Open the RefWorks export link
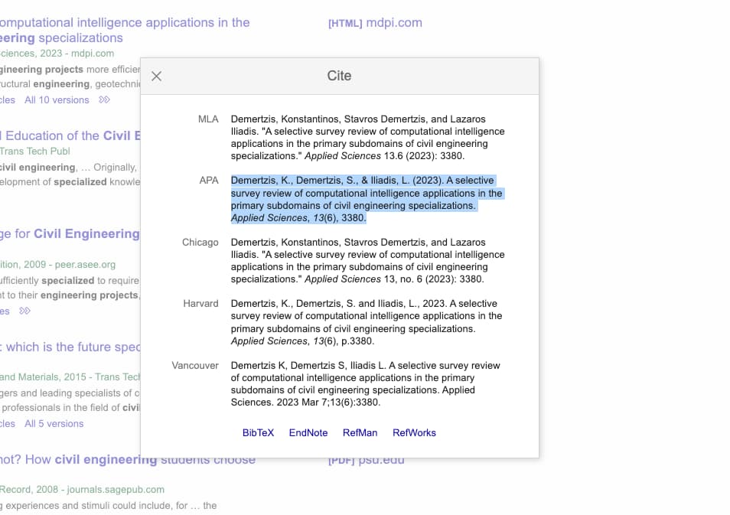This screenshot has height=515, width=730. pos(414,432)
